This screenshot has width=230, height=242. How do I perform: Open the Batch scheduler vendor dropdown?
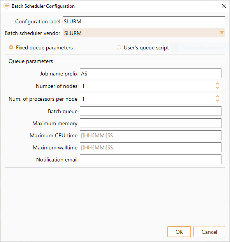coord(144,33)
